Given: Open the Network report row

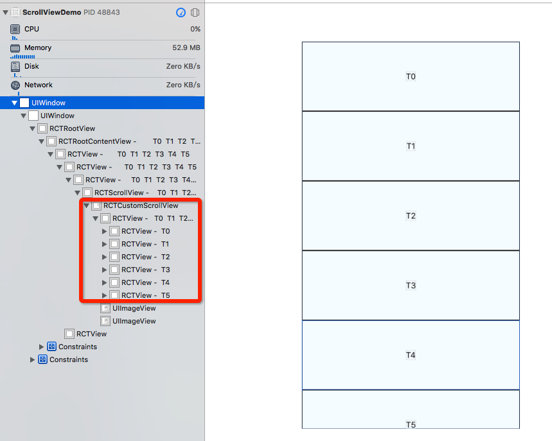Looking at the screenshot, I should point(102,87).
